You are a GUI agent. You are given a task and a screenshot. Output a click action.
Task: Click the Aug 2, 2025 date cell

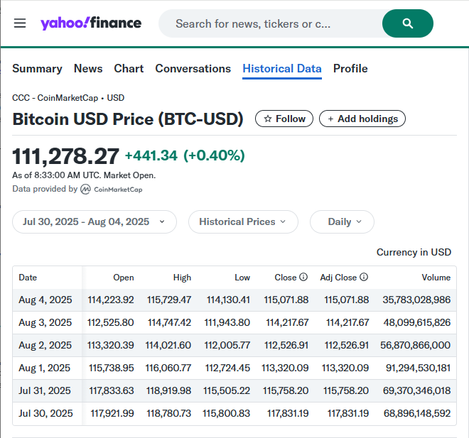[x=45, y=345]
